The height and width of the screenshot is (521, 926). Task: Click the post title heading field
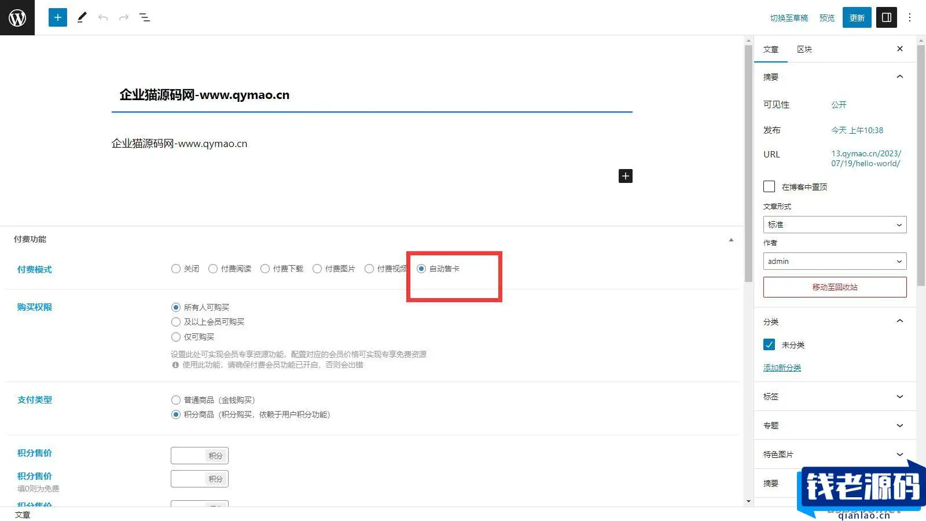pyautogui.click(x=372, y=95)
